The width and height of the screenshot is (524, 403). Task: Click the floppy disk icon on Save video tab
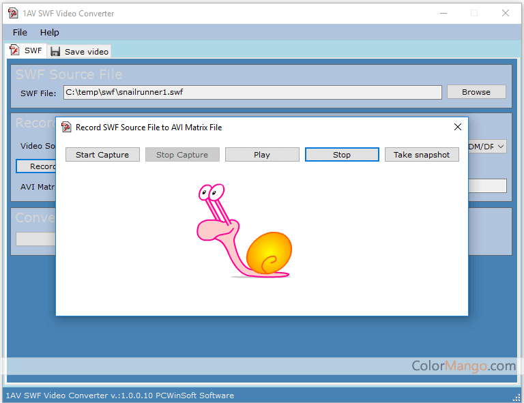pos(55,51)
